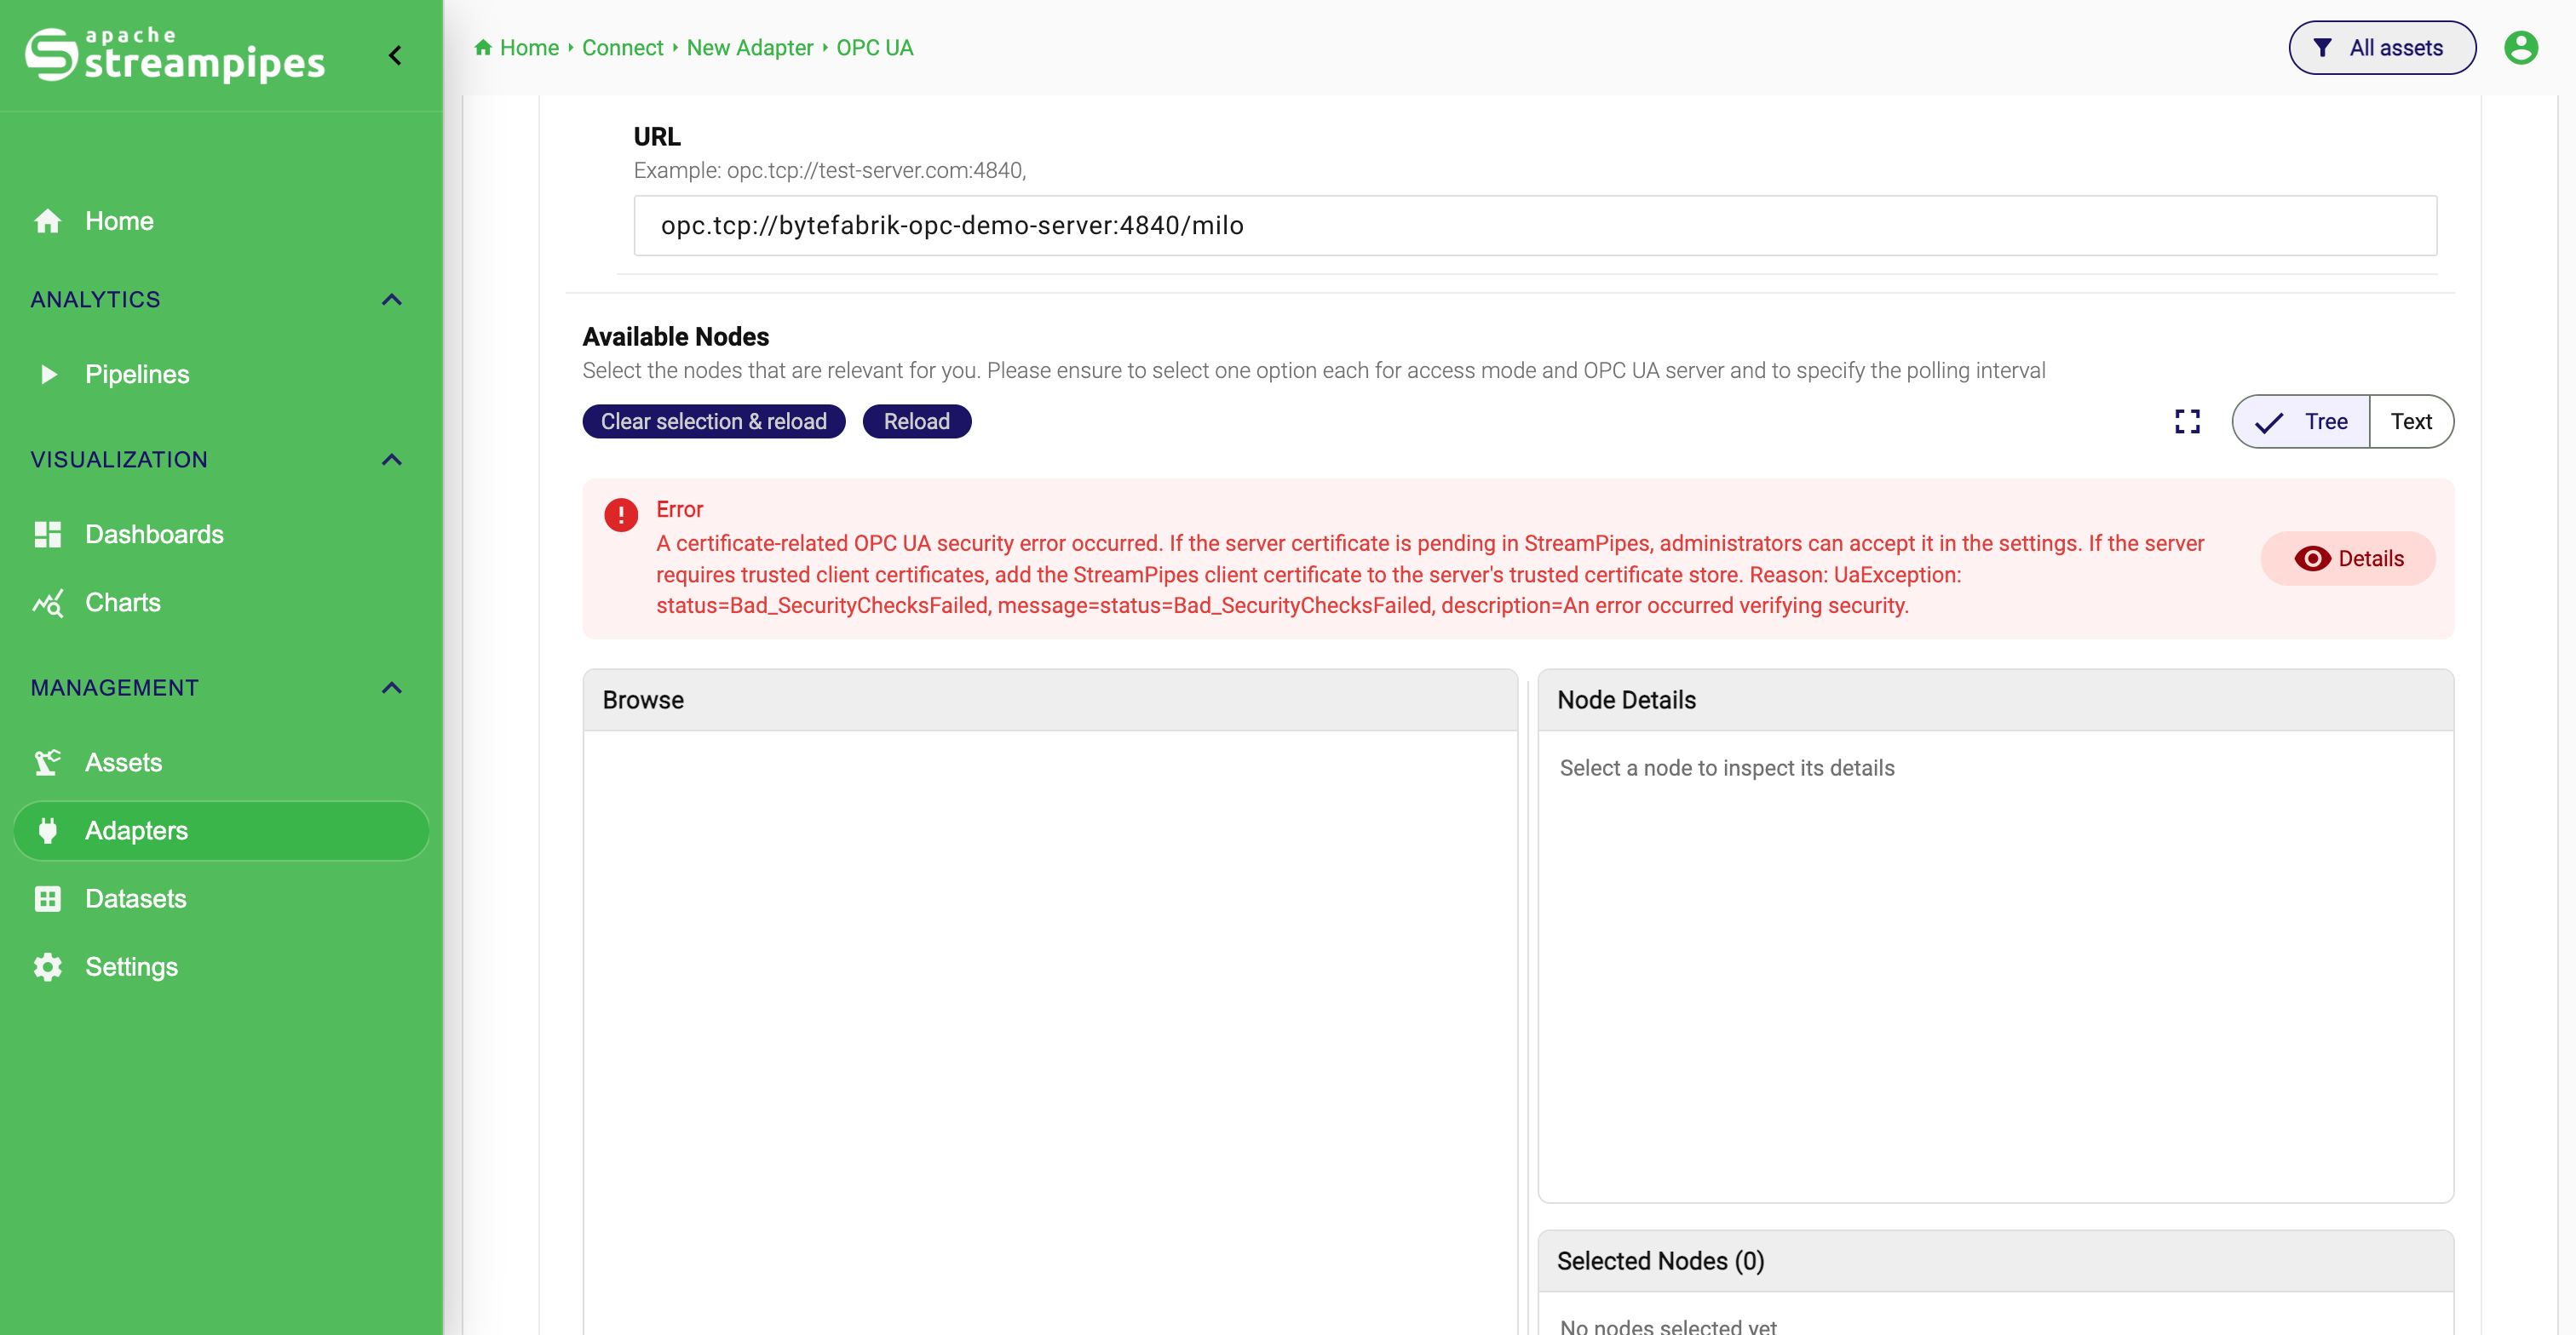Viewport: 2576px width, 1335px height.
Task: Click the Reload button
Action: pyautogui.click(x=916, y=421)
